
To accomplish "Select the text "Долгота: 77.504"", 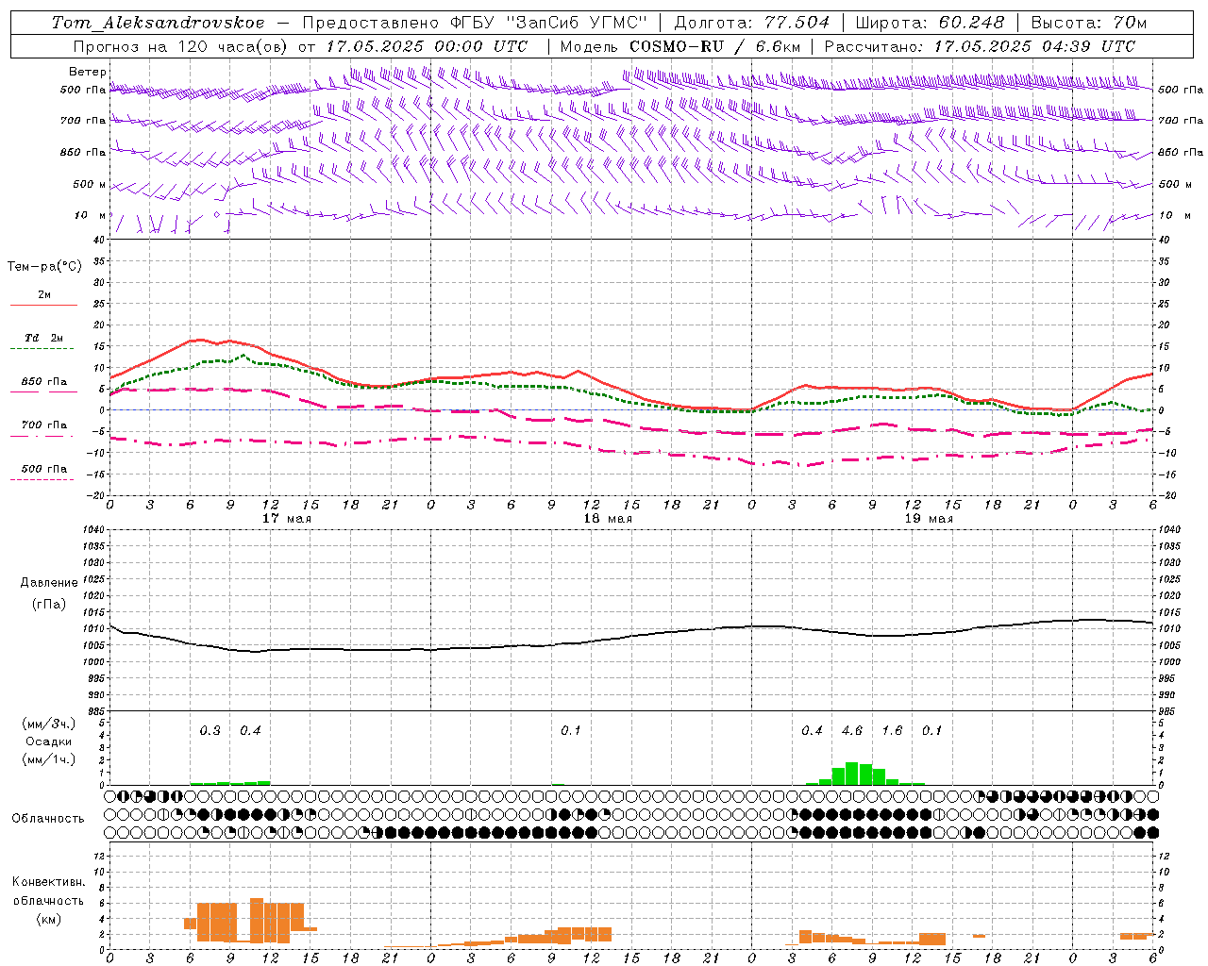I will click(752, 23).
